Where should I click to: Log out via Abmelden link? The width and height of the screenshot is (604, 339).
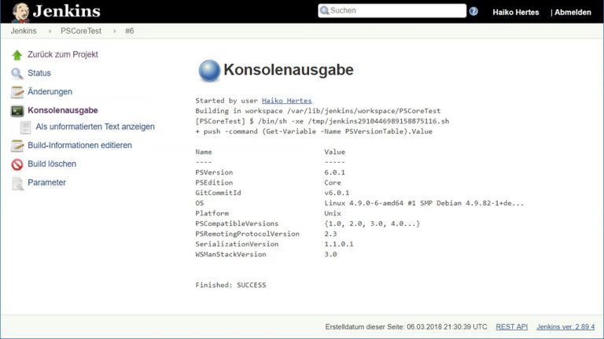click(573, 12)
